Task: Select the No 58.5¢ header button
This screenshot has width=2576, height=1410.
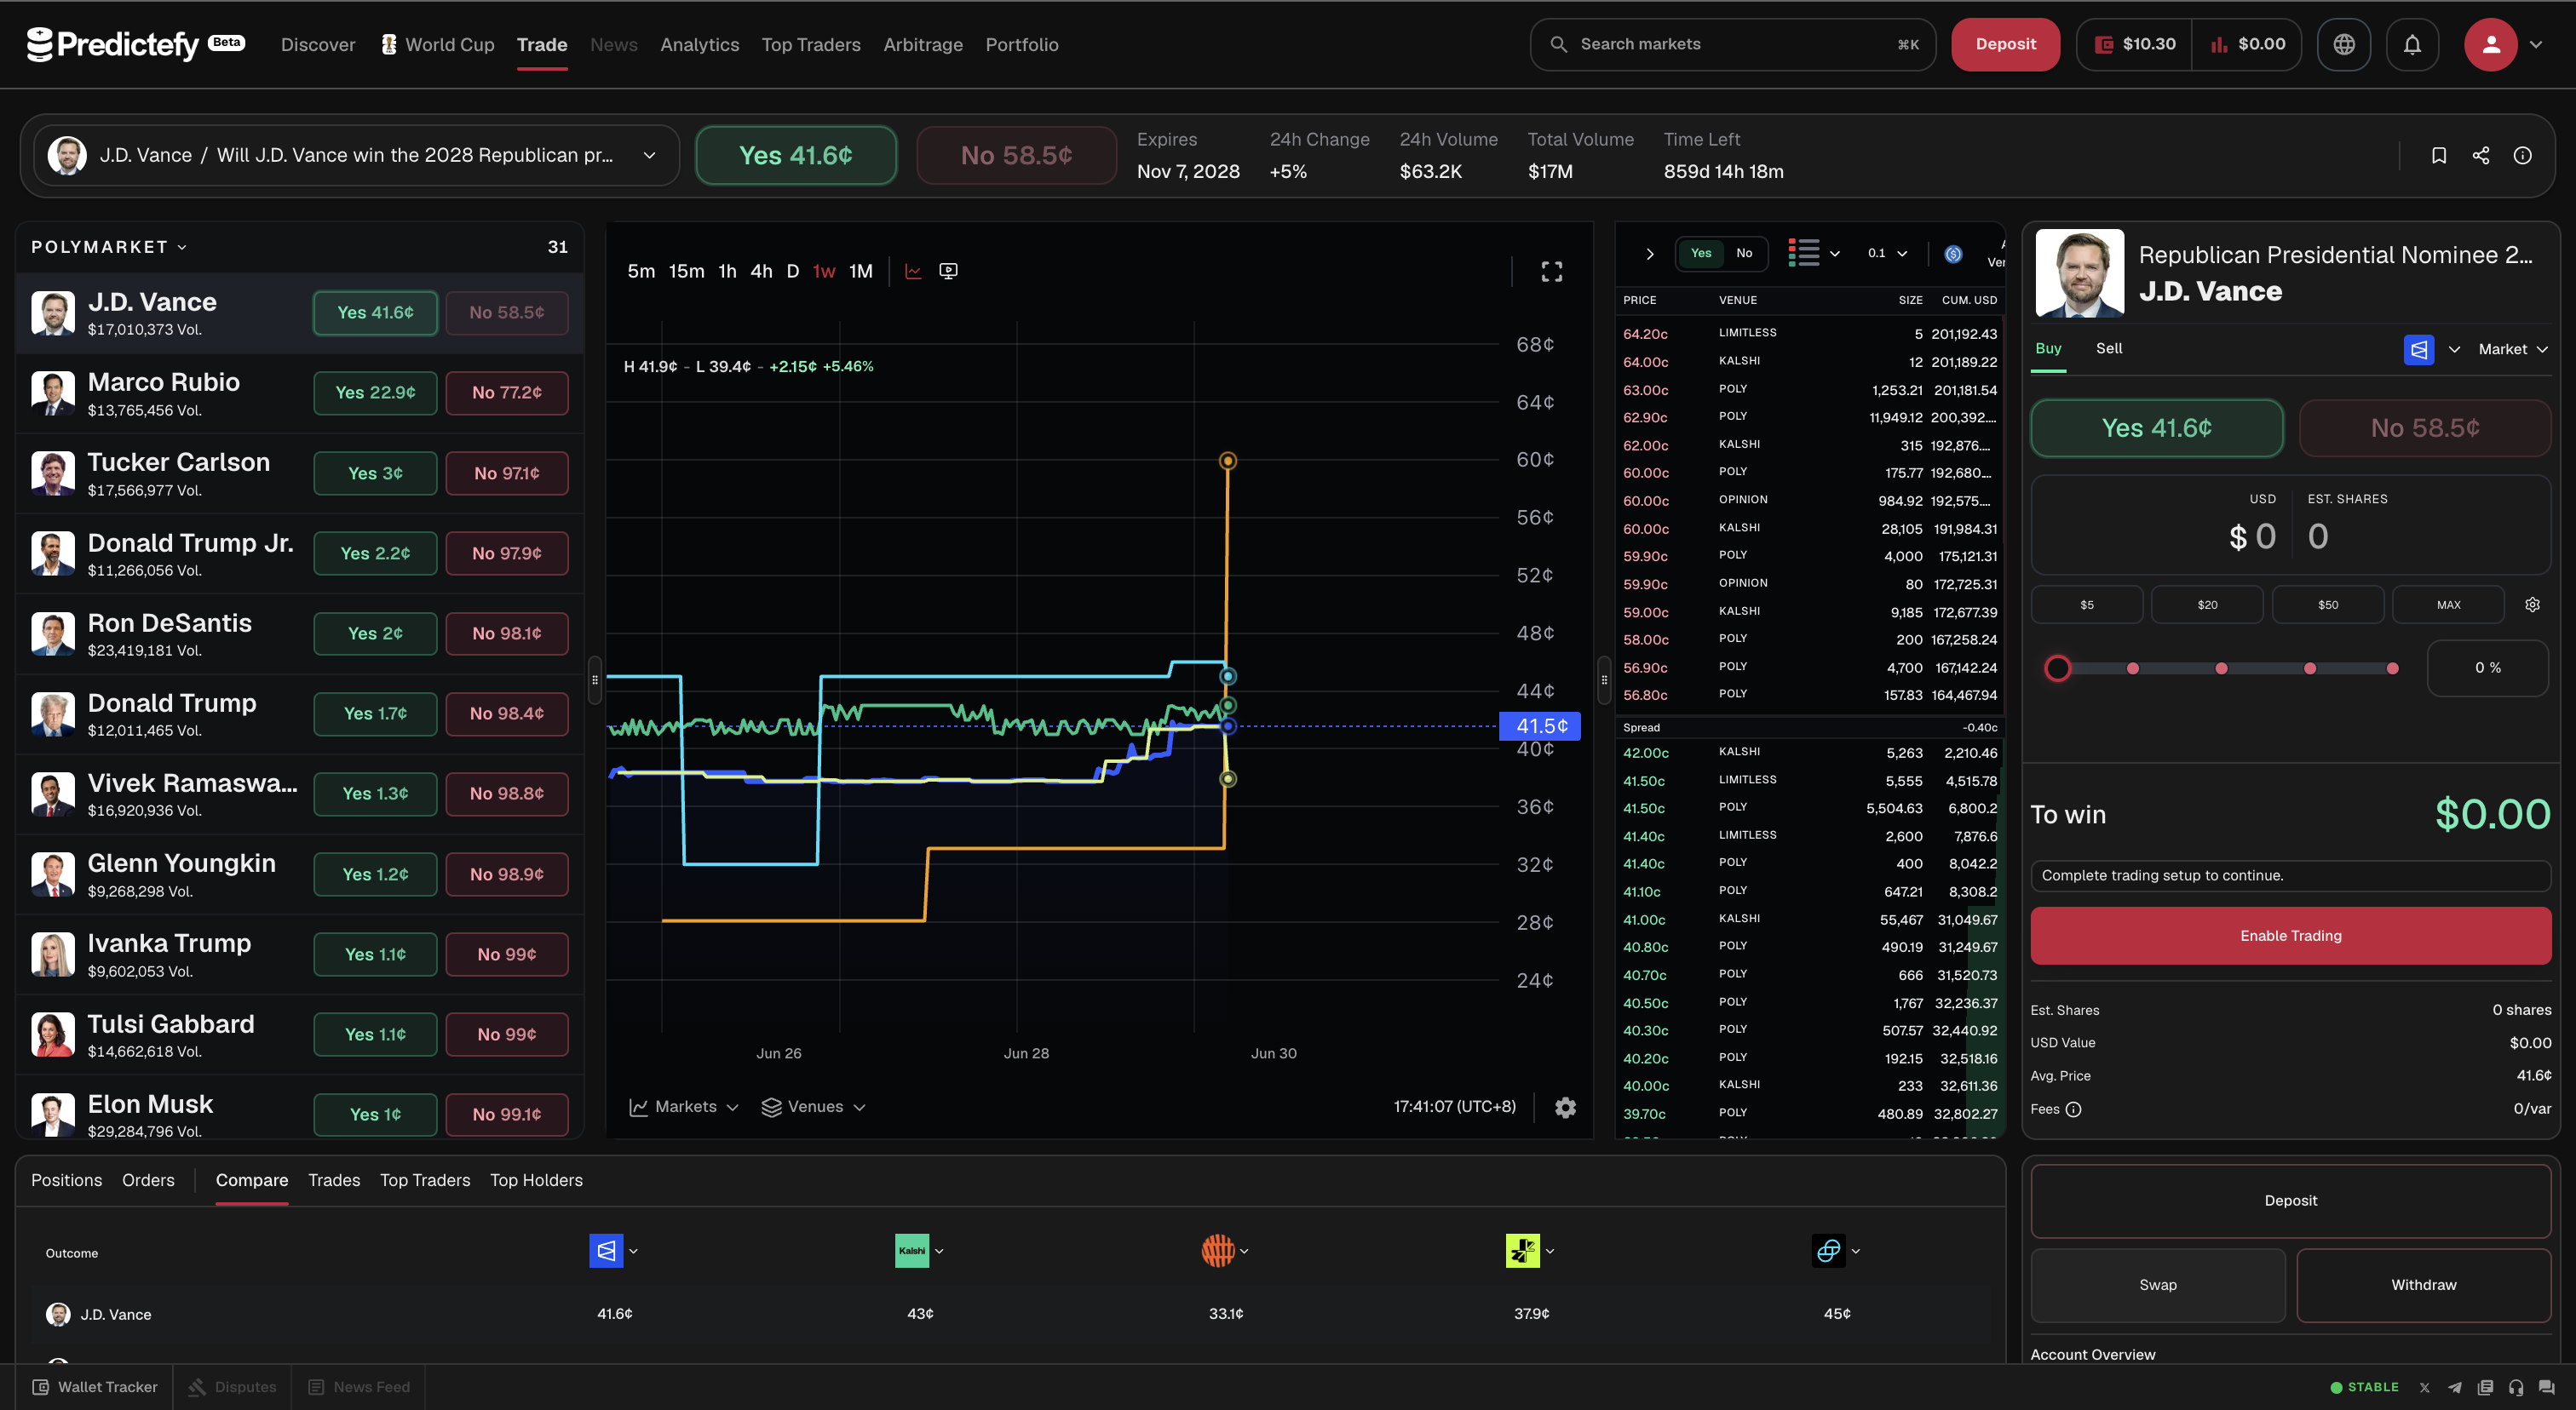Action: (1017, 155)
